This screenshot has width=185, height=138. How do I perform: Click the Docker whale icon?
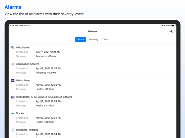[x=13, y=113]
